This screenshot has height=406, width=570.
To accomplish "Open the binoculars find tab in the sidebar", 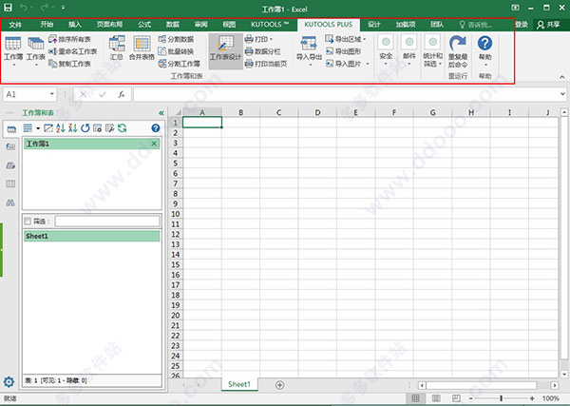I will (10, 203).
